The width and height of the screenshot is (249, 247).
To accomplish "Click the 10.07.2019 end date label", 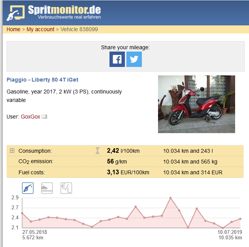I will point(230,232).
